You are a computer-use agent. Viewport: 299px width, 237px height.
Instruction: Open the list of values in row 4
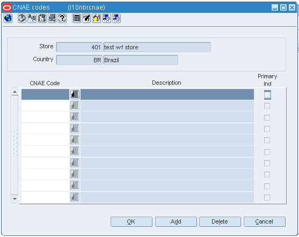[x=75, y=129]
